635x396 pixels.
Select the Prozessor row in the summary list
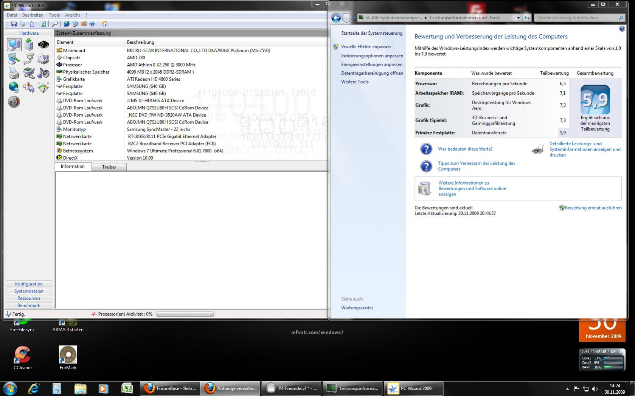191,65
